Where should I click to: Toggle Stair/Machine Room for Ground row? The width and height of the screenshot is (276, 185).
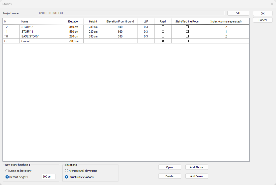[187, 41]
